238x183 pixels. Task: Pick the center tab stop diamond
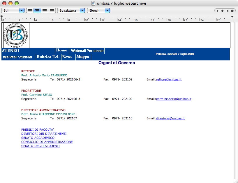click(222, 11)
